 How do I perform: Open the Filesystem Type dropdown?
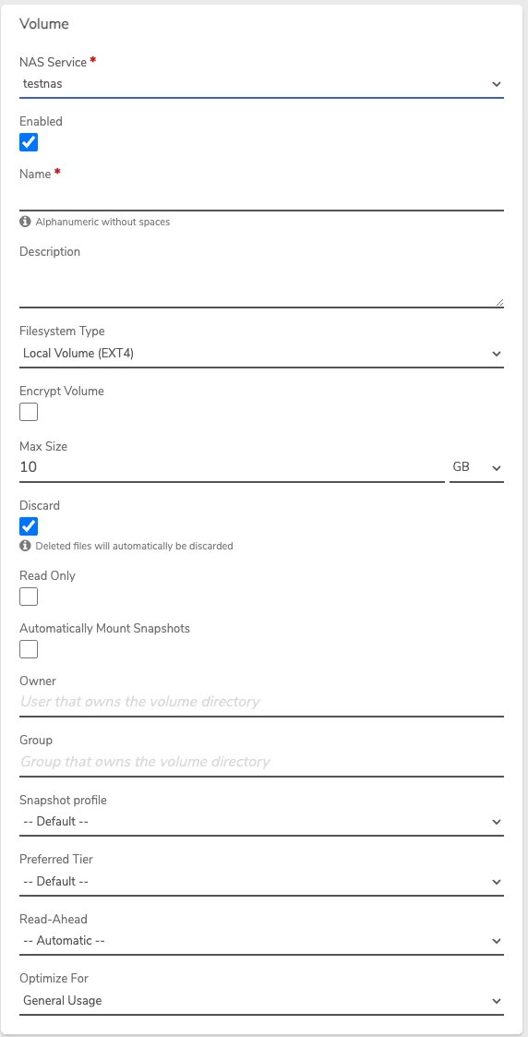tap(261, 353)
